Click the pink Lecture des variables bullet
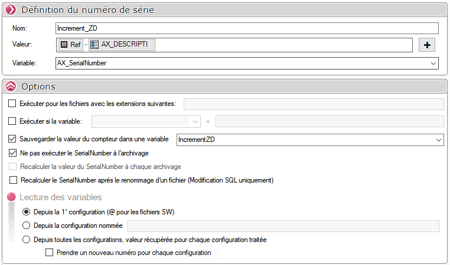The width and height of the screenshot is (450, 265). click(x=11, y=197)
